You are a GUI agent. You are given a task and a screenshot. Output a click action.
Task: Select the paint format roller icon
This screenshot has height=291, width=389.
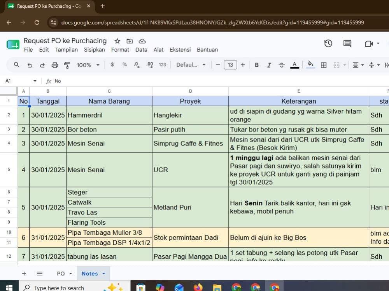tap(67, 65)
